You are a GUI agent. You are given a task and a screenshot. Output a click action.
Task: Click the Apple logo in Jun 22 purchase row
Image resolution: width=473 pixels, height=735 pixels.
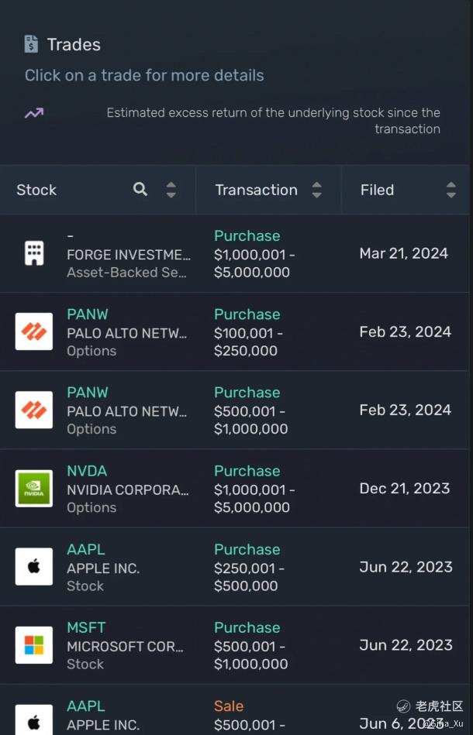pyautogui.click(x=34, y=567)
